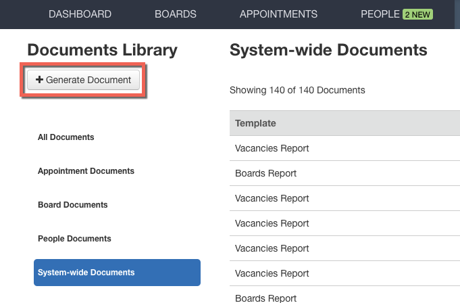The image size is (460, 303).
Task: Open the People nav item
Action: pyautogui.click(x=380, y=14)
